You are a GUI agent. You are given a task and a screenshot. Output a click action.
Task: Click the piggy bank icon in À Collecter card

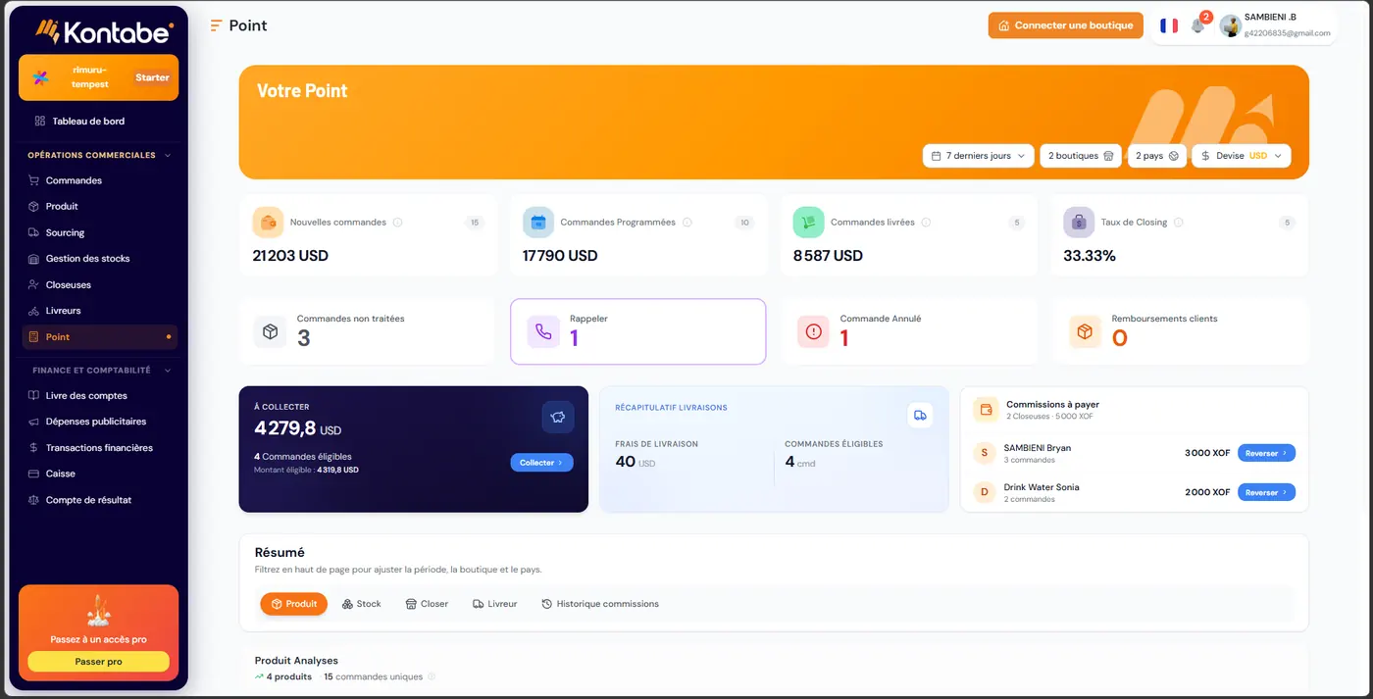point(558,417)
